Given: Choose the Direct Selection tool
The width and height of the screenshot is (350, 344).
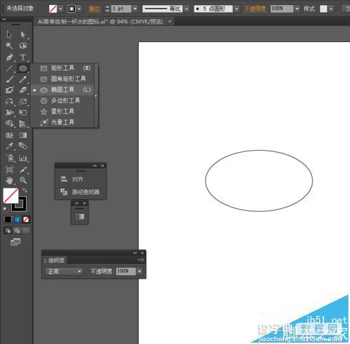Looking at the screenshot, I should click(22, 35).
